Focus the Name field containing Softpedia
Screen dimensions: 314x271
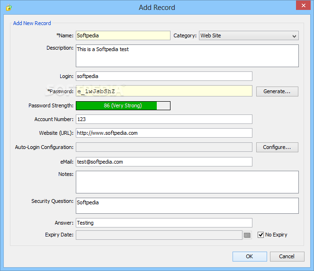click(123, 35)
